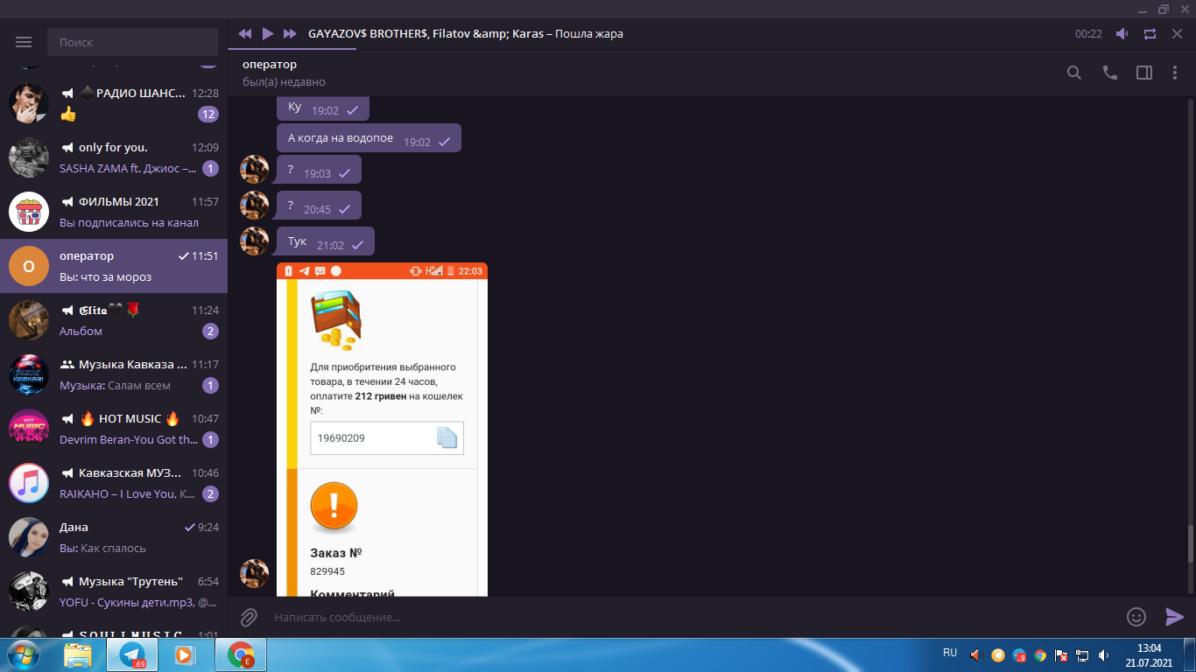Click RU language indicator in tray
The image size is (1196, 672).
click(x=950, y=653)
